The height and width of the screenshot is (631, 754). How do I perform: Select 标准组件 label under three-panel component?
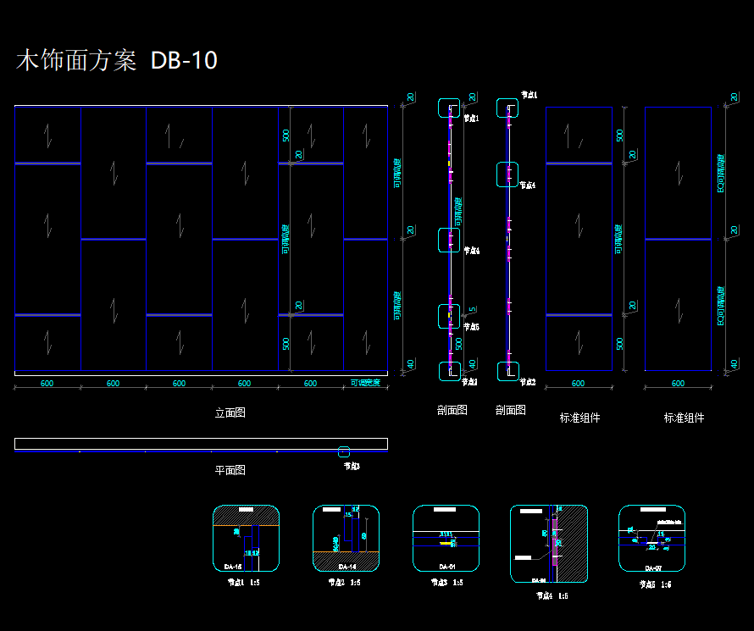580,418
